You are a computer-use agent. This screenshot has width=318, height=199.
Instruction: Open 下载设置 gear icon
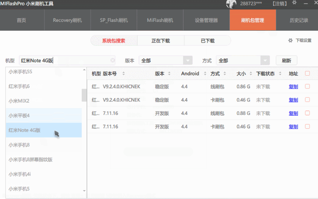291,40
